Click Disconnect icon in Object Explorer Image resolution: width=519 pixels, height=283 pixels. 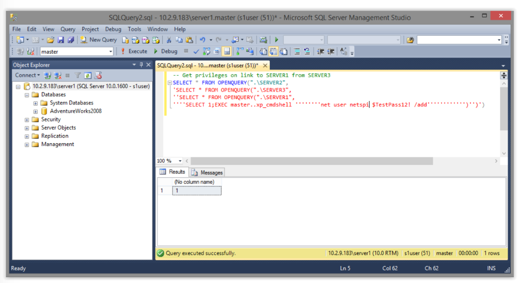[58, 75]
